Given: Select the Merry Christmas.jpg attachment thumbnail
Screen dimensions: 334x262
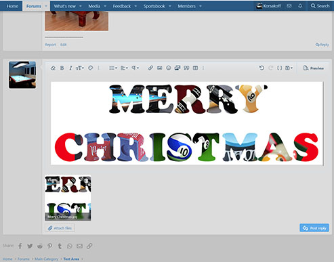Looking at the screenshot, I should (x=68, y=198).
